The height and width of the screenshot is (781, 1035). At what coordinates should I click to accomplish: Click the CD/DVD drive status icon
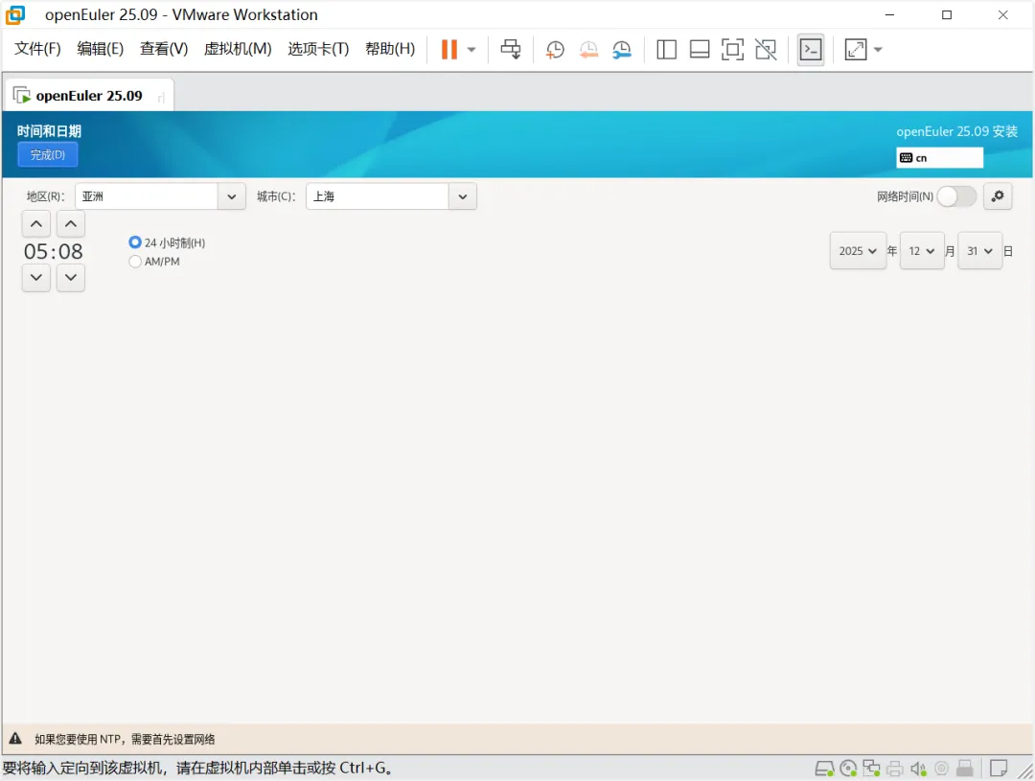tap(848, 769)
